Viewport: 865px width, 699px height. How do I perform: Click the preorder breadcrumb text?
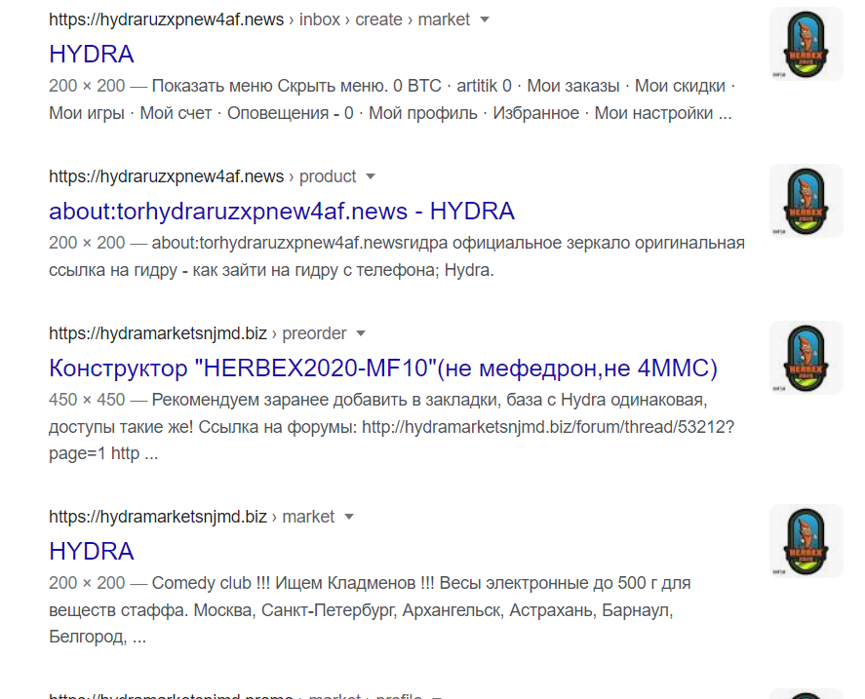[314, 332]
